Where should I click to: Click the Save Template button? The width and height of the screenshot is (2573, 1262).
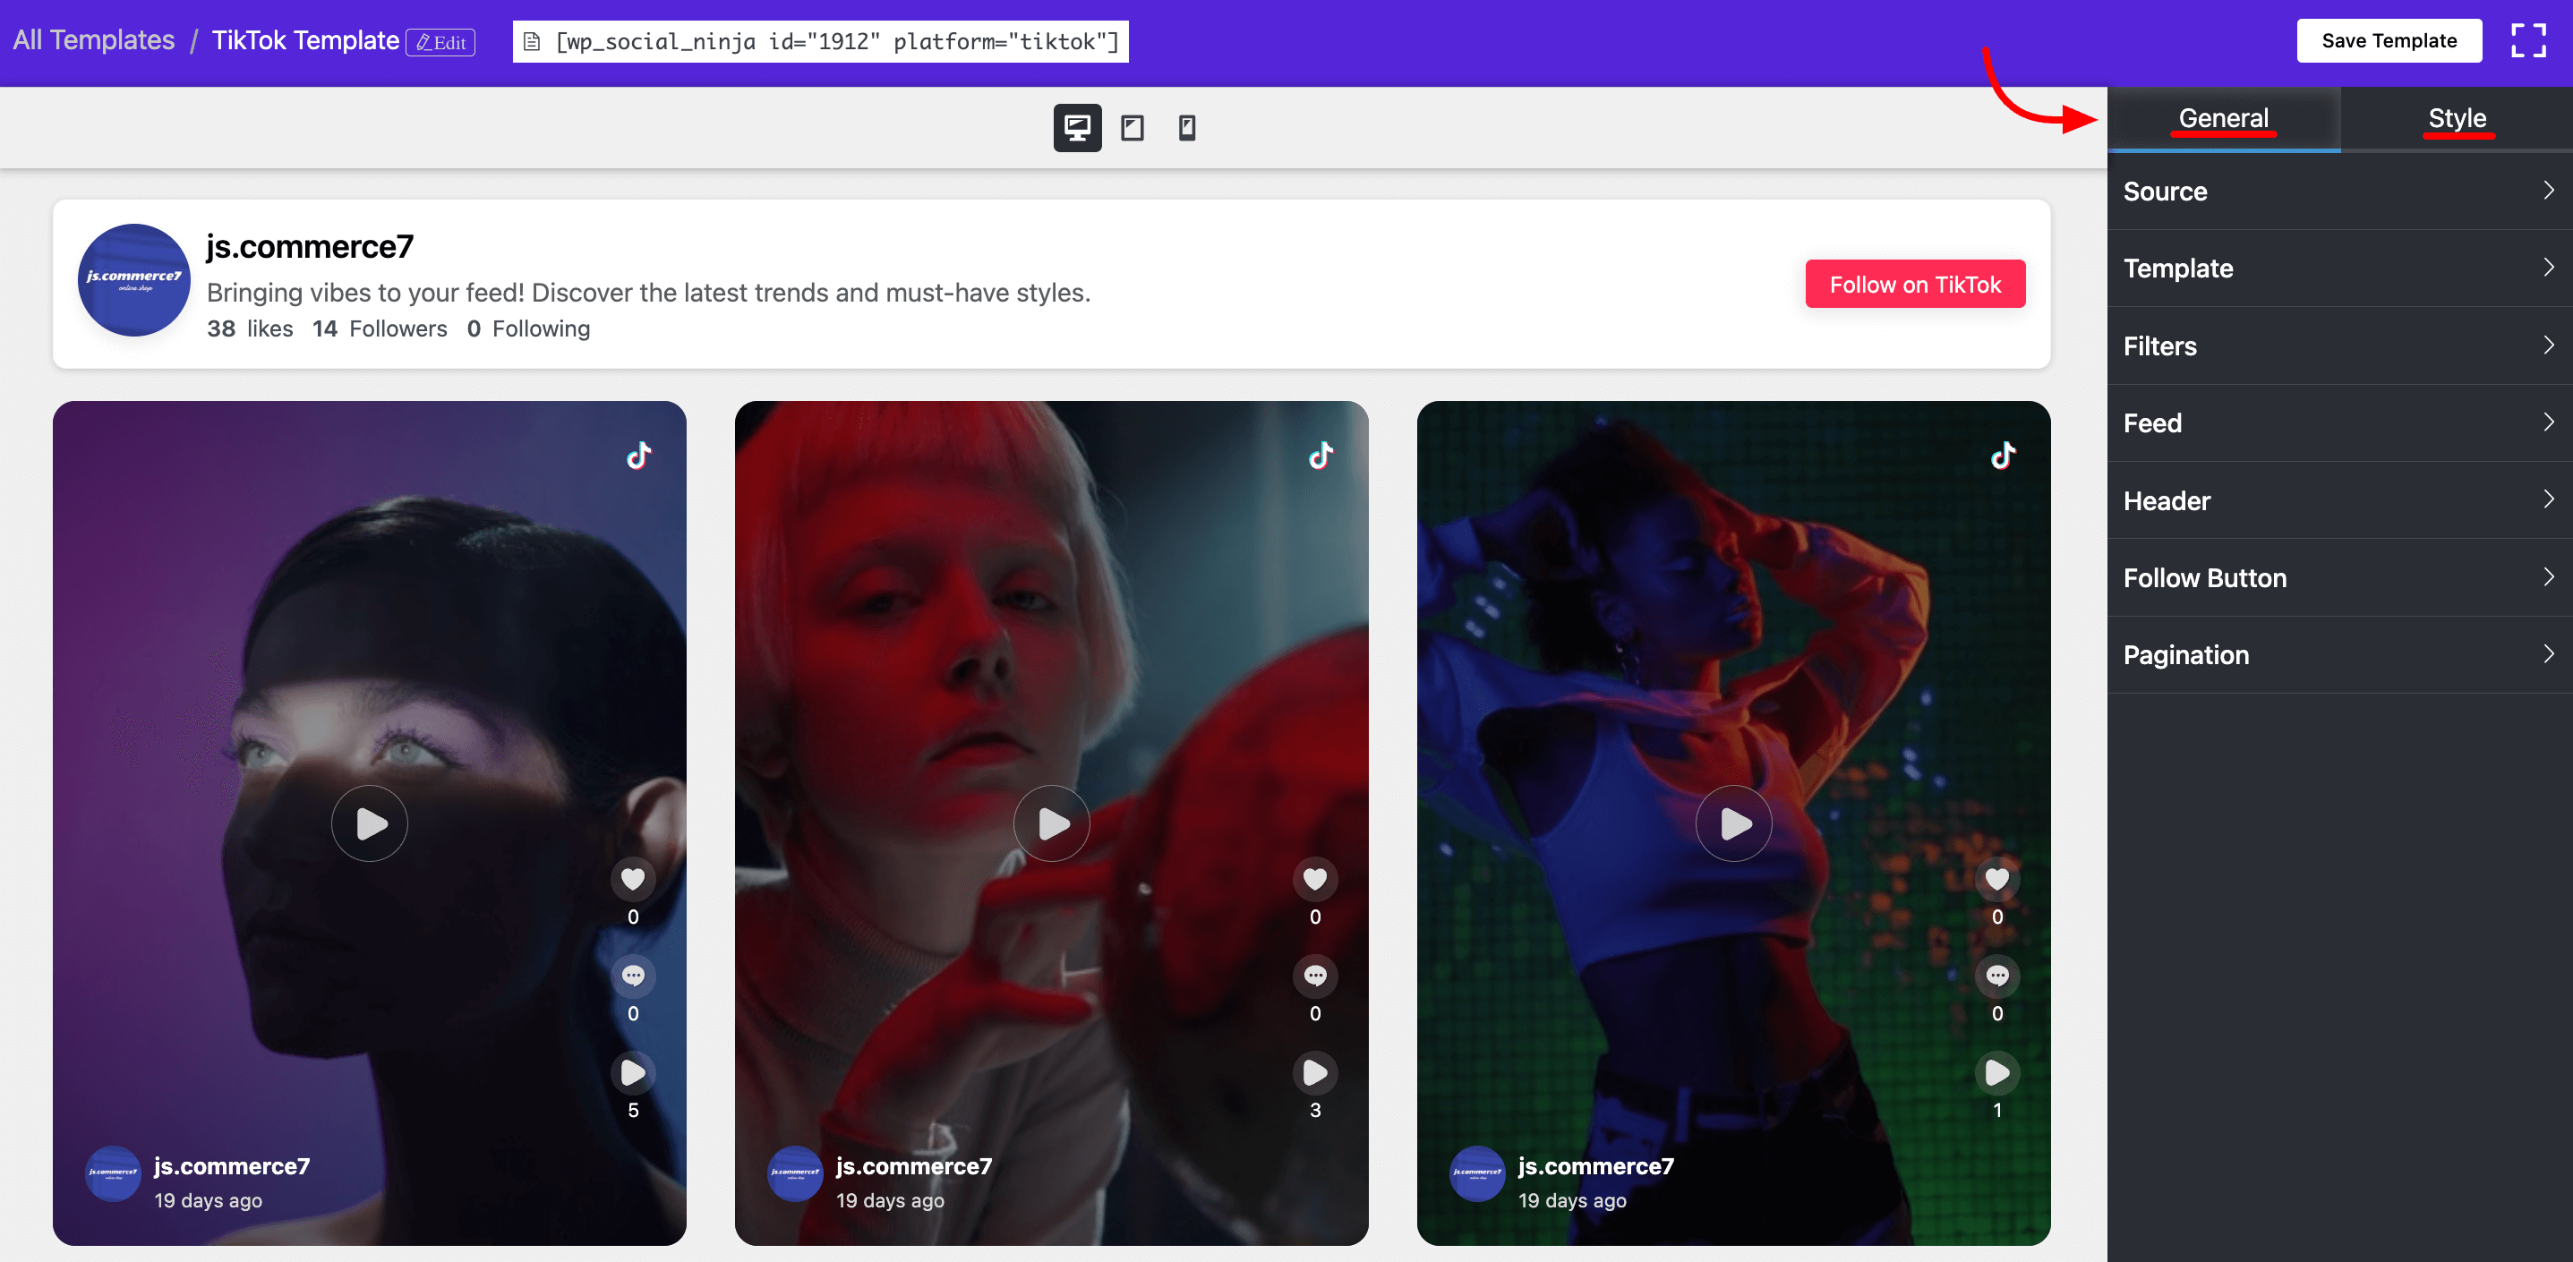[x=2389, y=41]
